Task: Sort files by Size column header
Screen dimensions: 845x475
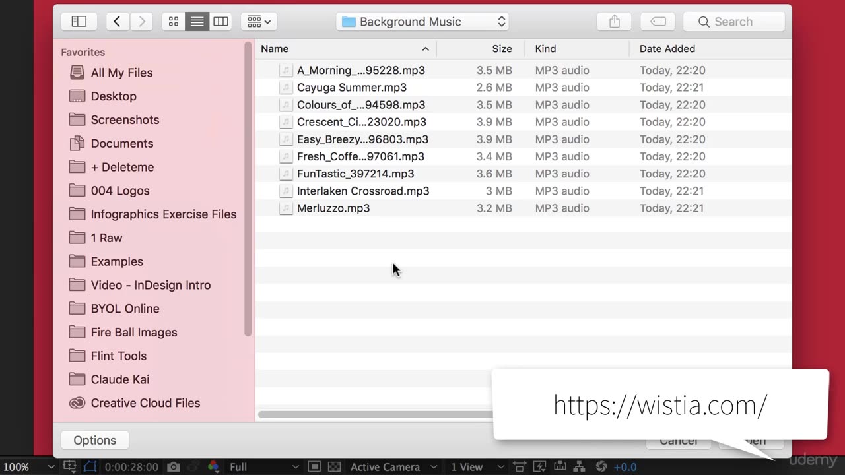Action: pos(481,49)
